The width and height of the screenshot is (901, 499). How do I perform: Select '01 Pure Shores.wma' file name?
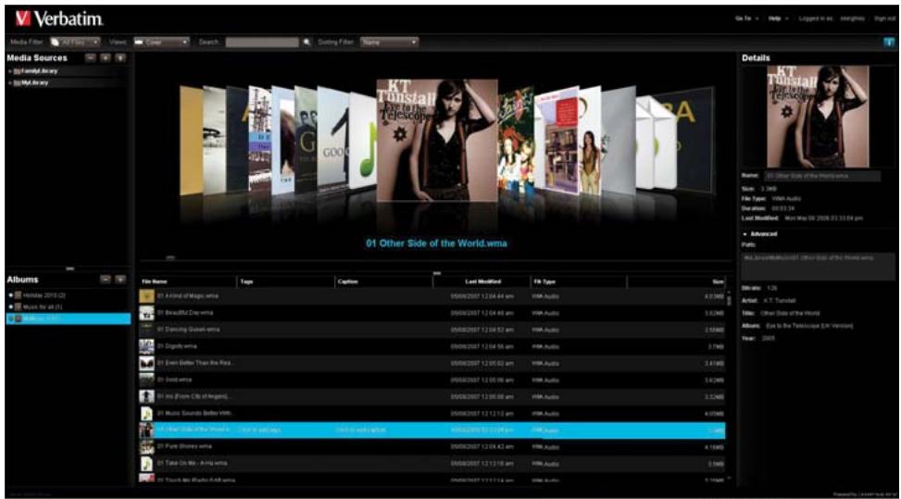pyautogui.click(x=184, y=446)
